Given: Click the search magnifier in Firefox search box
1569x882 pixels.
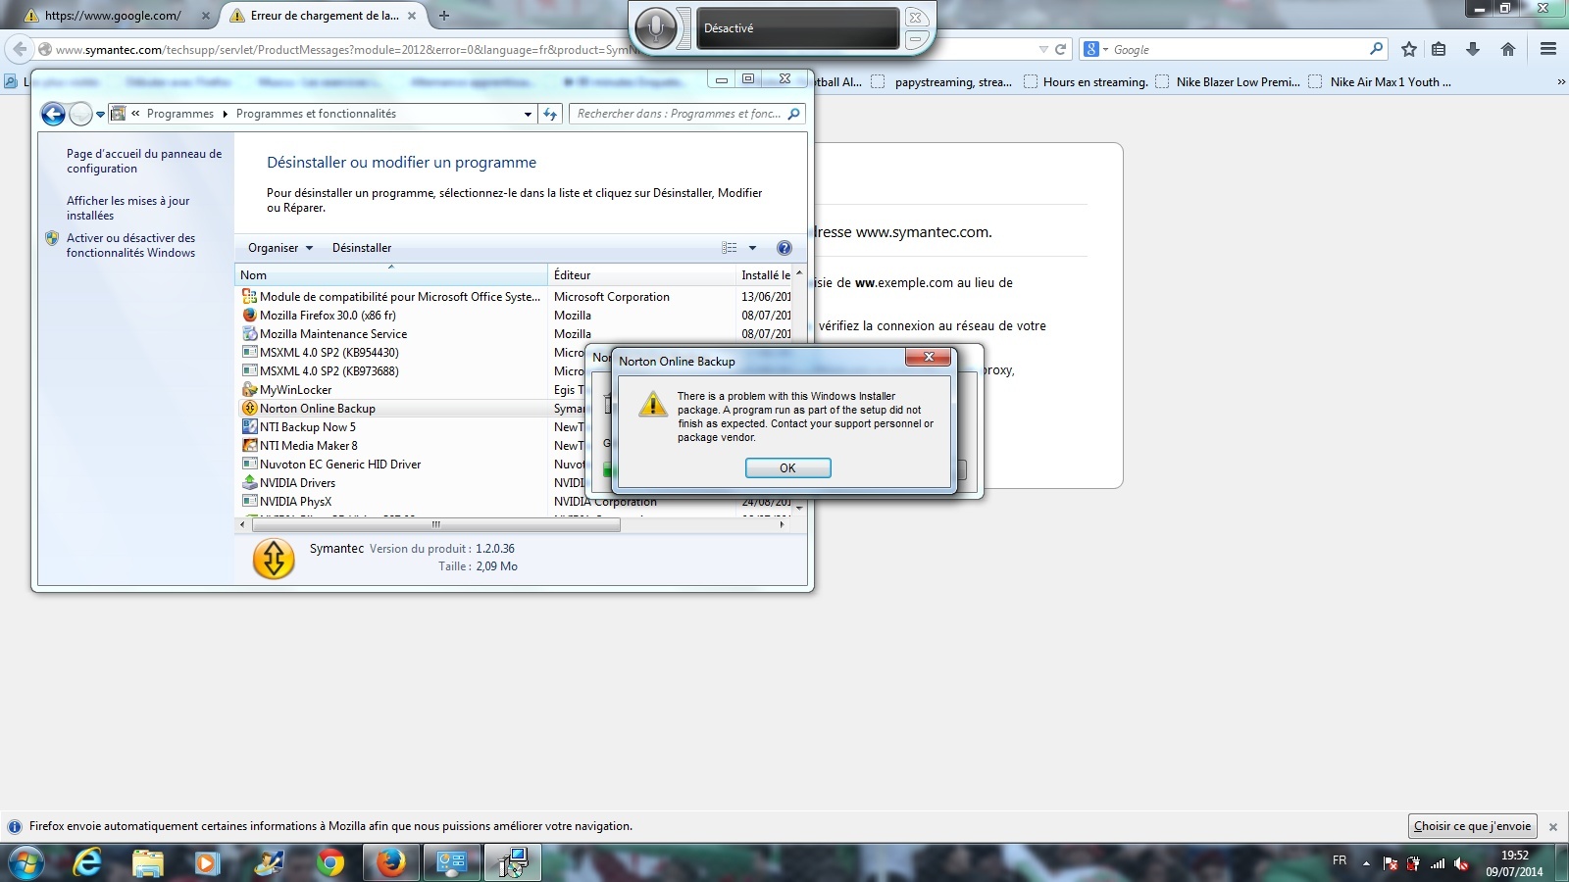Looking at the screenshot, I should point(1376,49).
